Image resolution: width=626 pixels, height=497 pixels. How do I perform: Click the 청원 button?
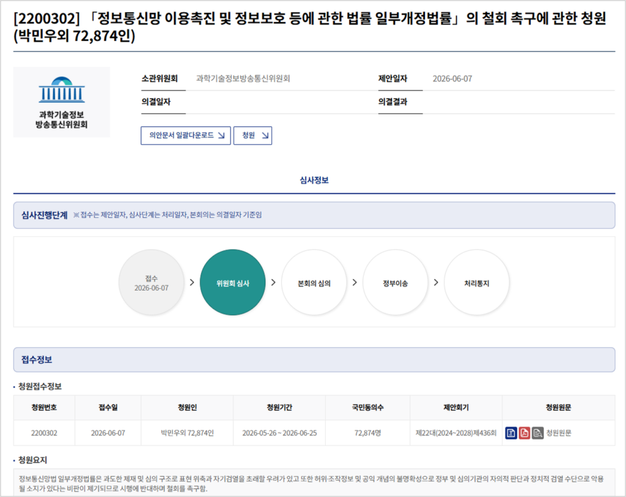point(252,136)
